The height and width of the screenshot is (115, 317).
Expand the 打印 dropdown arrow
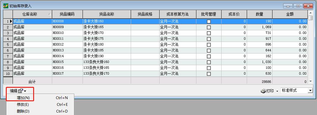pyautogui.click(x=277, y=91)
